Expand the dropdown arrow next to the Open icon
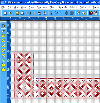The image size is (100, 103). [14, 13]
